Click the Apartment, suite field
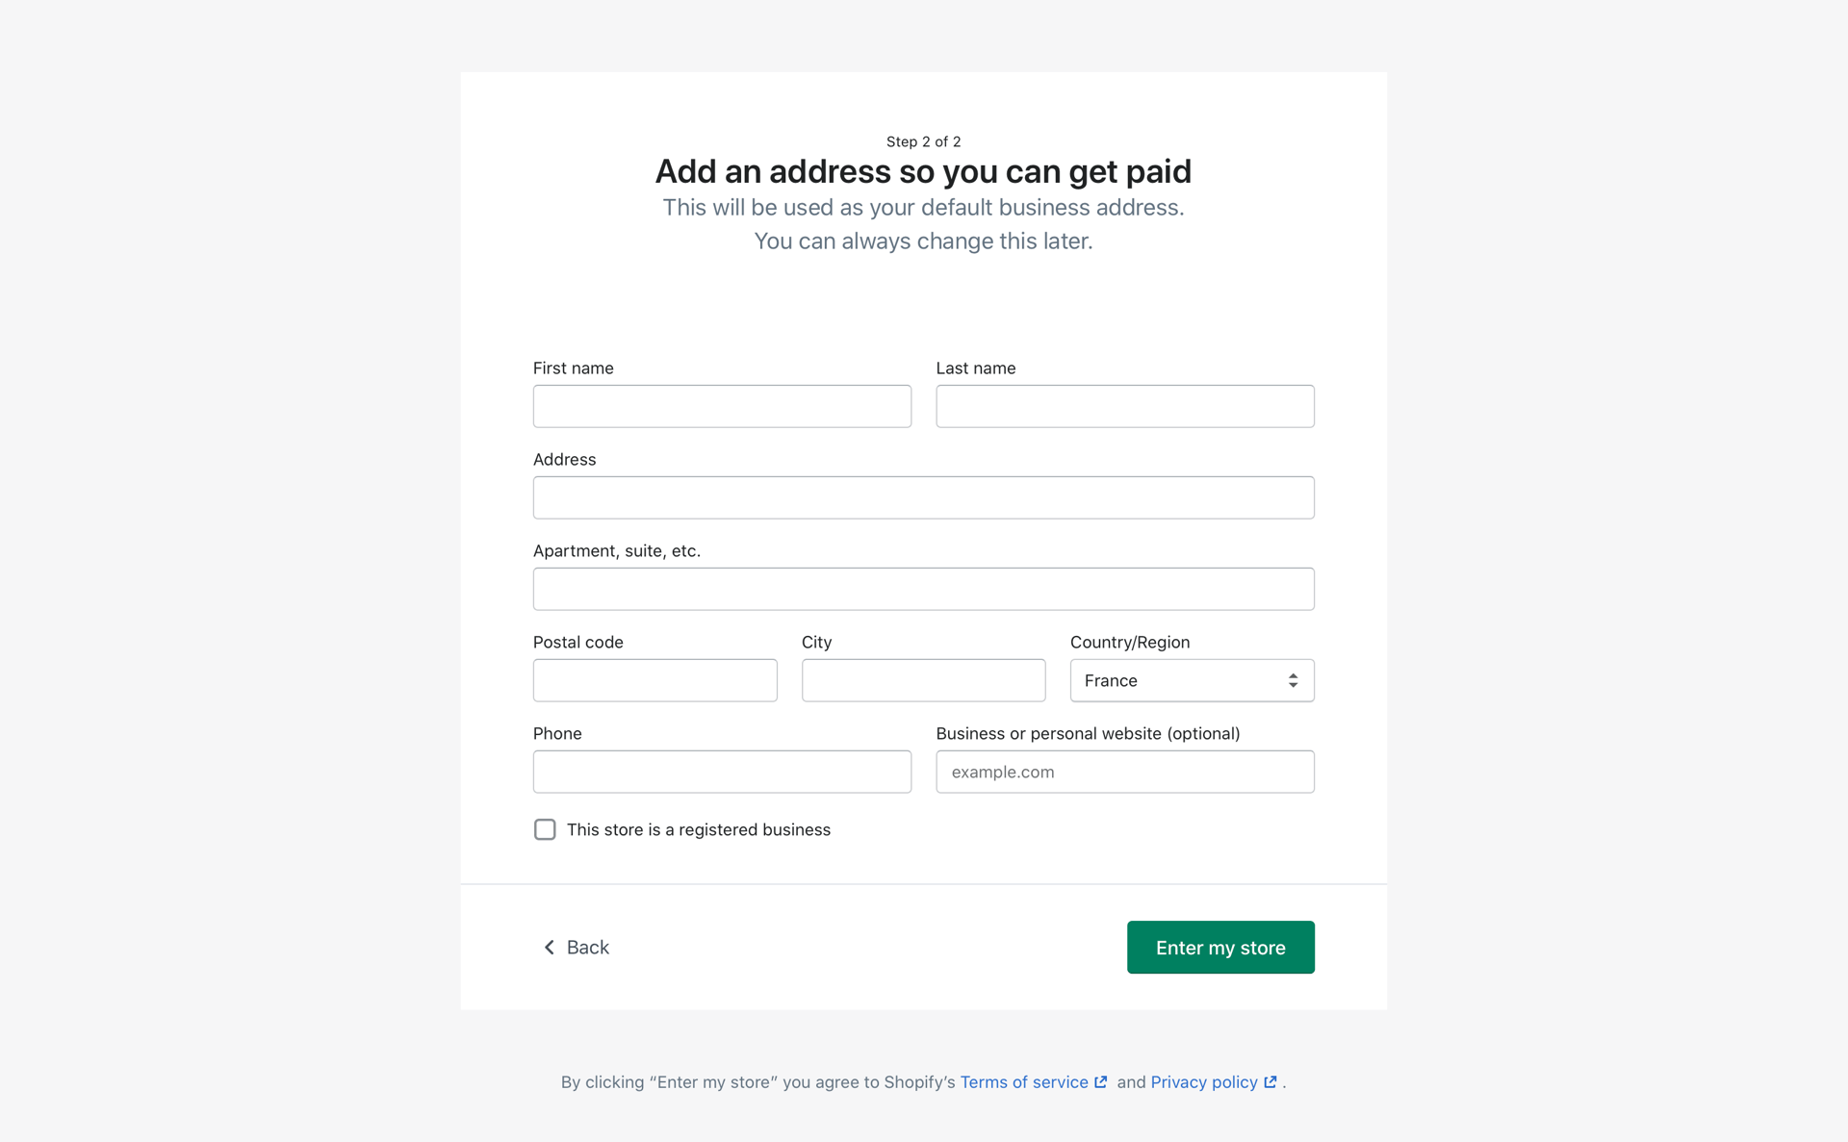 pos(923,589)
